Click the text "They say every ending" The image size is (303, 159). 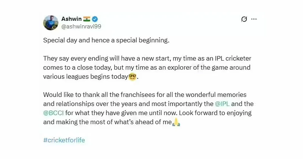[x=75, y=58]
